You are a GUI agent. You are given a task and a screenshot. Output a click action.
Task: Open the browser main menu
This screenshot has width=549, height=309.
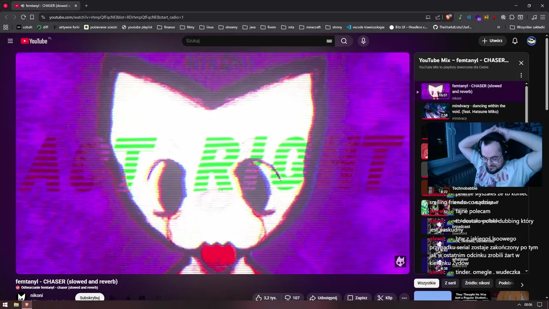point(543,17)
